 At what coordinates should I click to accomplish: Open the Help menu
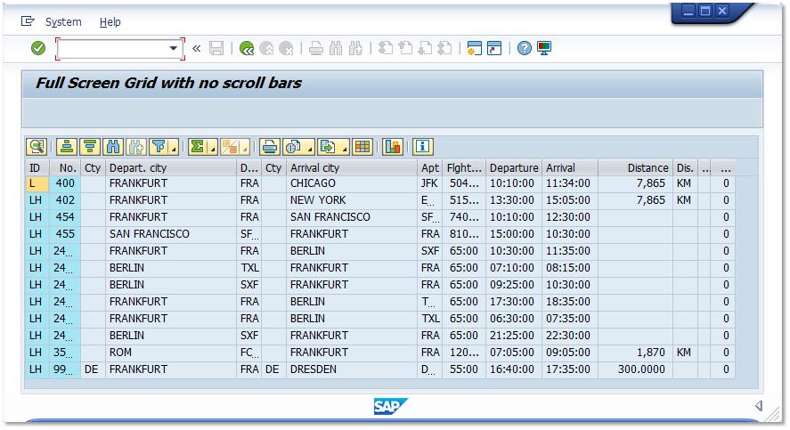[x=110, y=22]
